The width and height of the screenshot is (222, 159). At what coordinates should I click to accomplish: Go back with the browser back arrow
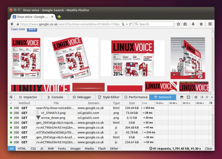[12, 24]
